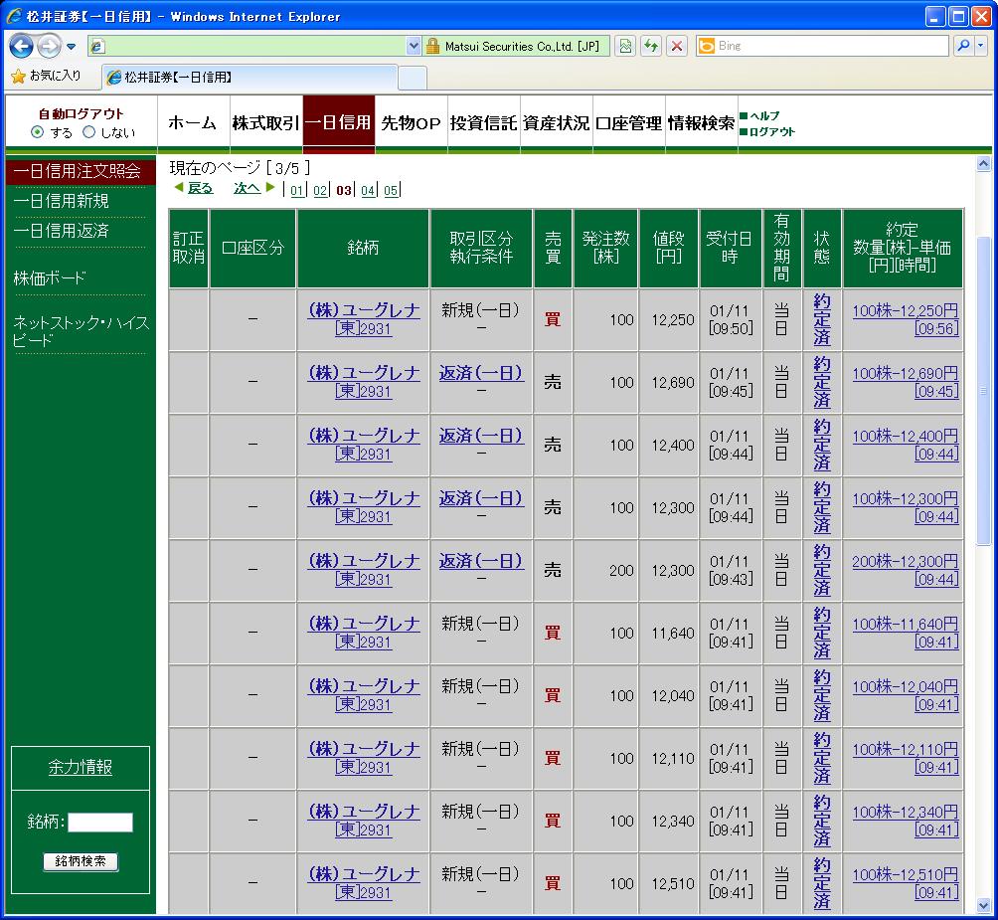Open the ホーム menu
998x920 pixels.
(194, 123)
